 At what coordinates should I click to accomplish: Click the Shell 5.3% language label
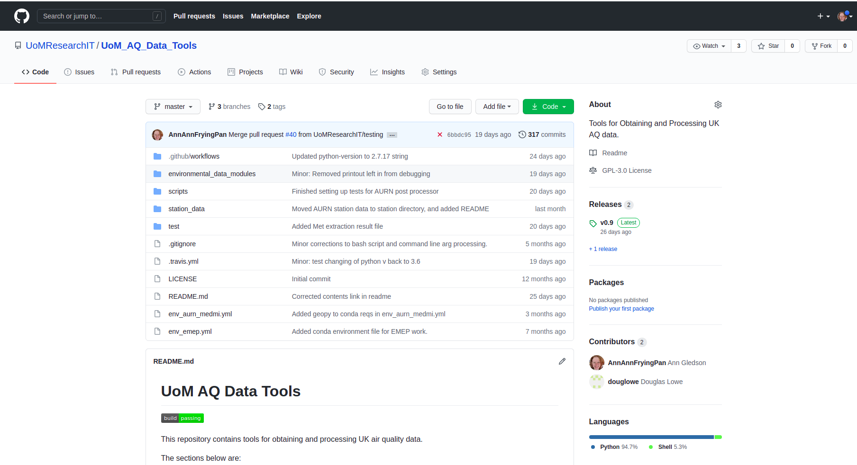tap(668, 447)
